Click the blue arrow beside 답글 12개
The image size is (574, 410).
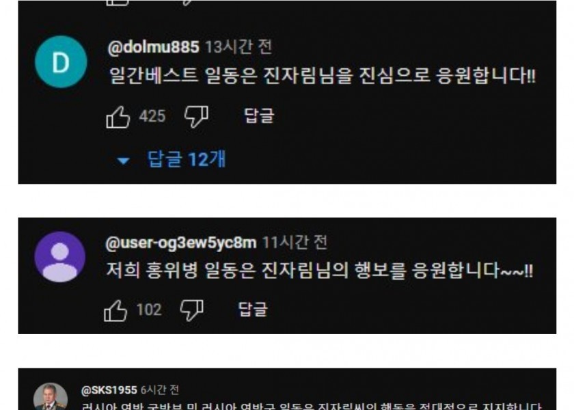[x=123, y=161]
